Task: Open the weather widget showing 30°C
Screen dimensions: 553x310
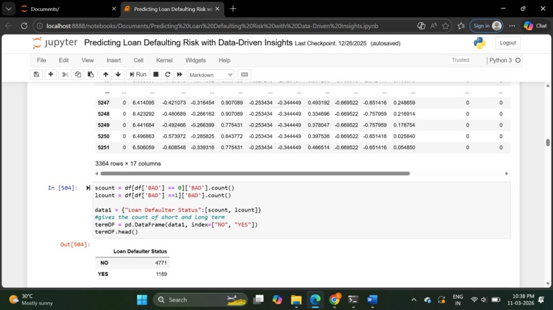Action: point(31,300)
